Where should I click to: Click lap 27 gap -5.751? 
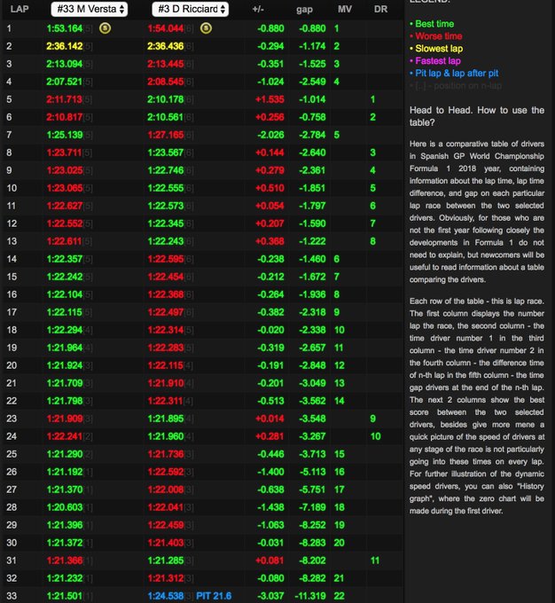(312, 489)
